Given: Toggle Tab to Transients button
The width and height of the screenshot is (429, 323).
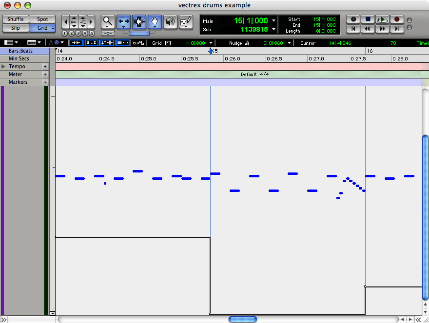Looking at the screenshot, I should tap(76, 43).
